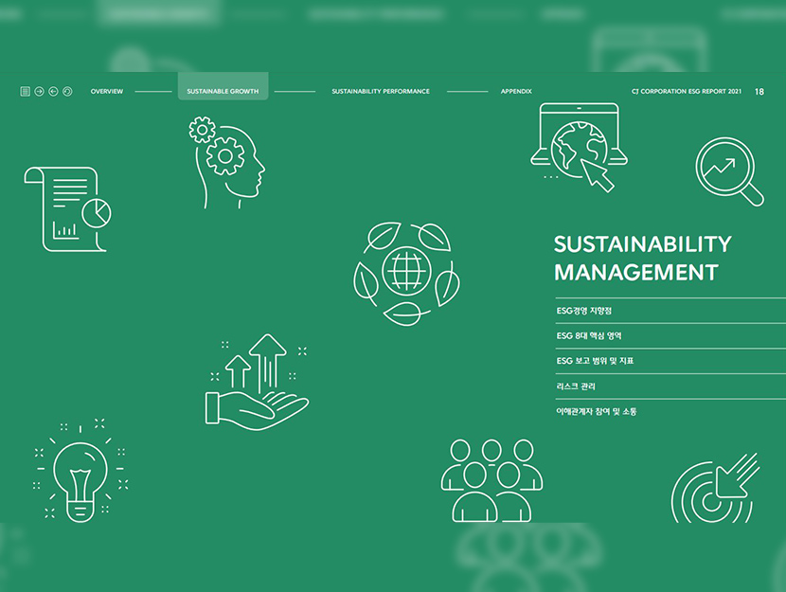Image resolution: width=786 pixels, height=592 pixels.
Task: Go to 리스크 관리 section
Action: (577, 386)
